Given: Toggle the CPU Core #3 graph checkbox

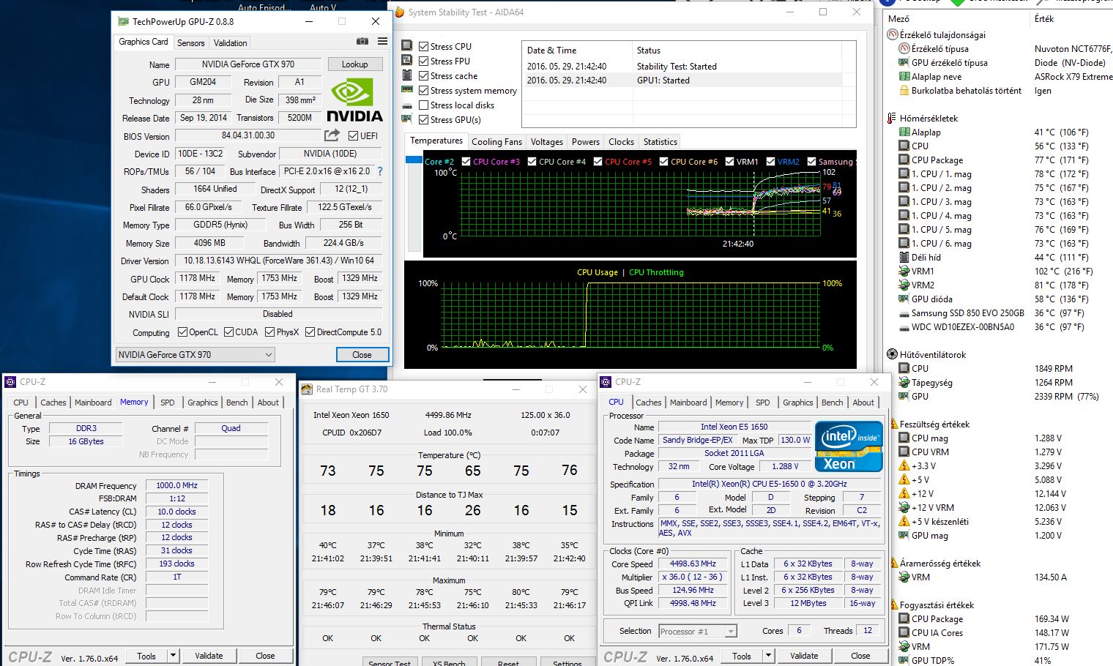Looking at the screenshot, I should click(466, 162).
